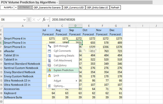Viewport: 163px width, 104px height.
Task: Click Ultra Notebook 15 in cell
Action: coord(23,85)
